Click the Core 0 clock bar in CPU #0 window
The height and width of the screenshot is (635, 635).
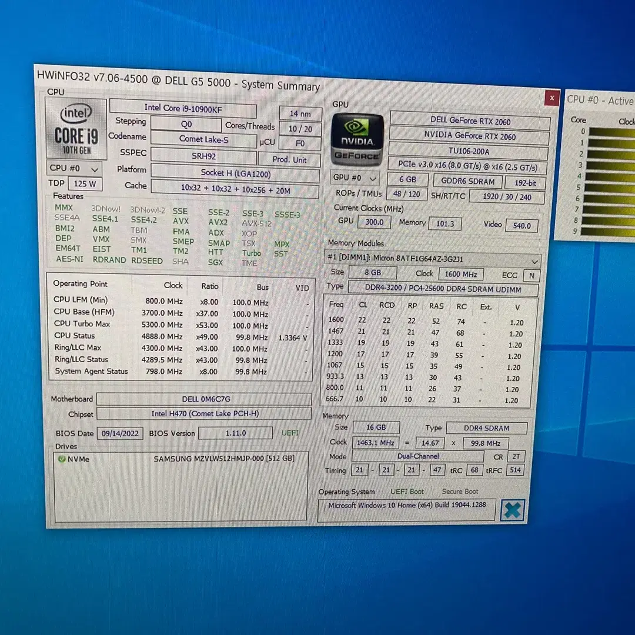[611, 132]
